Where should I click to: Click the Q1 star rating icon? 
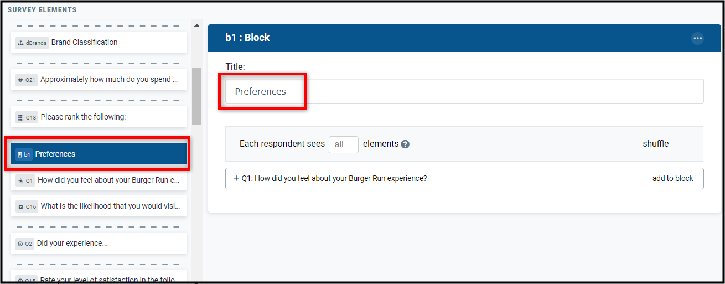coord(20,180)
